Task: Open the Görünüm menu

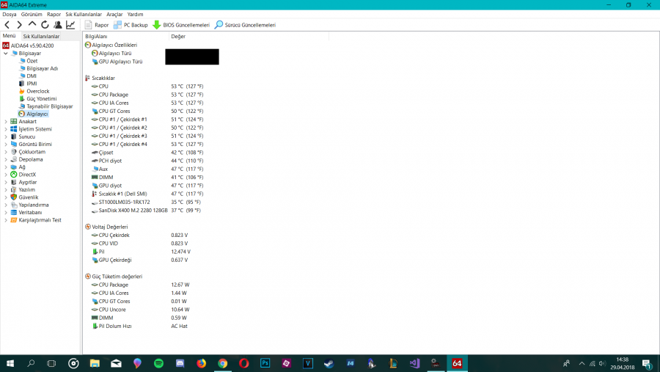Action: (x=32, y=15)
